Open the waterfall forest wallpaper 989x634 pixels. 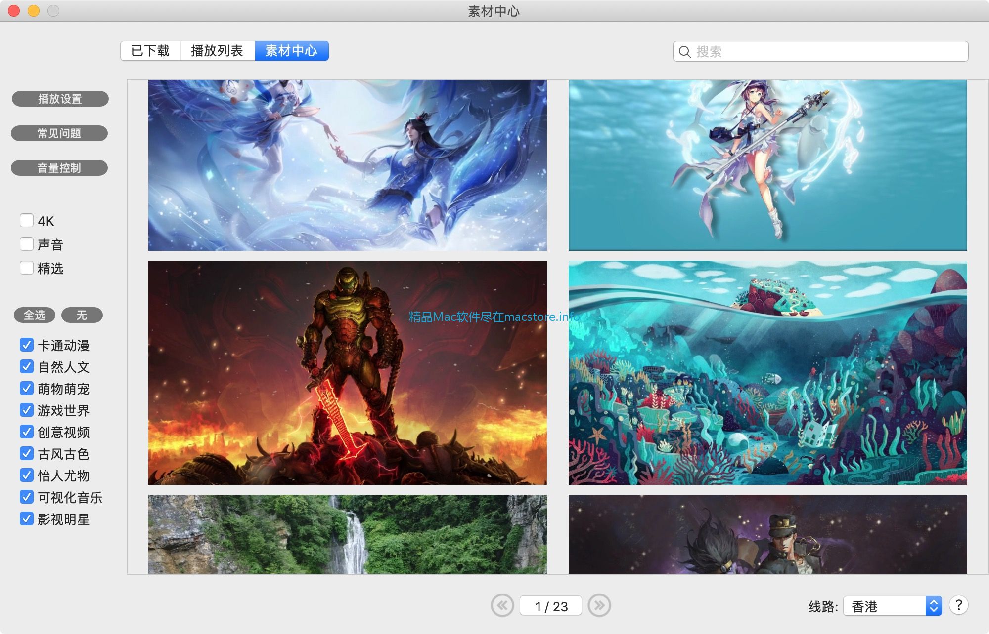pyautogui.click(x=348, y=534)
